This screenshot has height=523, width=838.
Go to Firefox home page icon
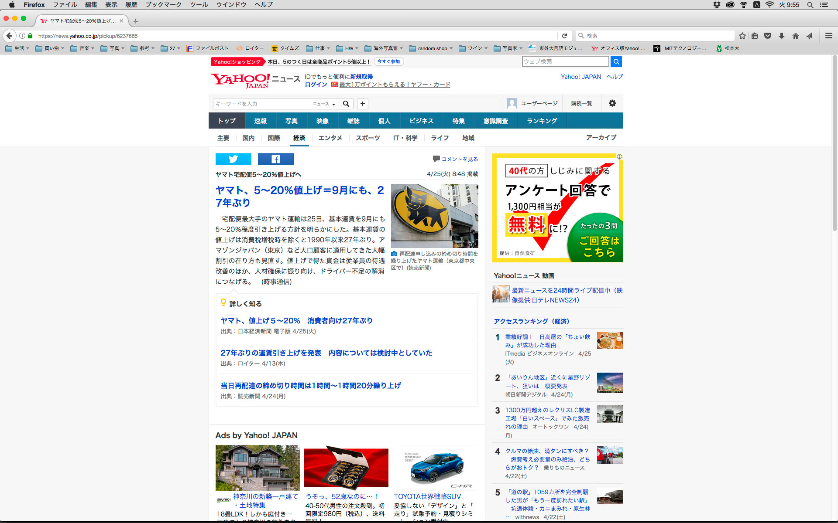[796, 36]
